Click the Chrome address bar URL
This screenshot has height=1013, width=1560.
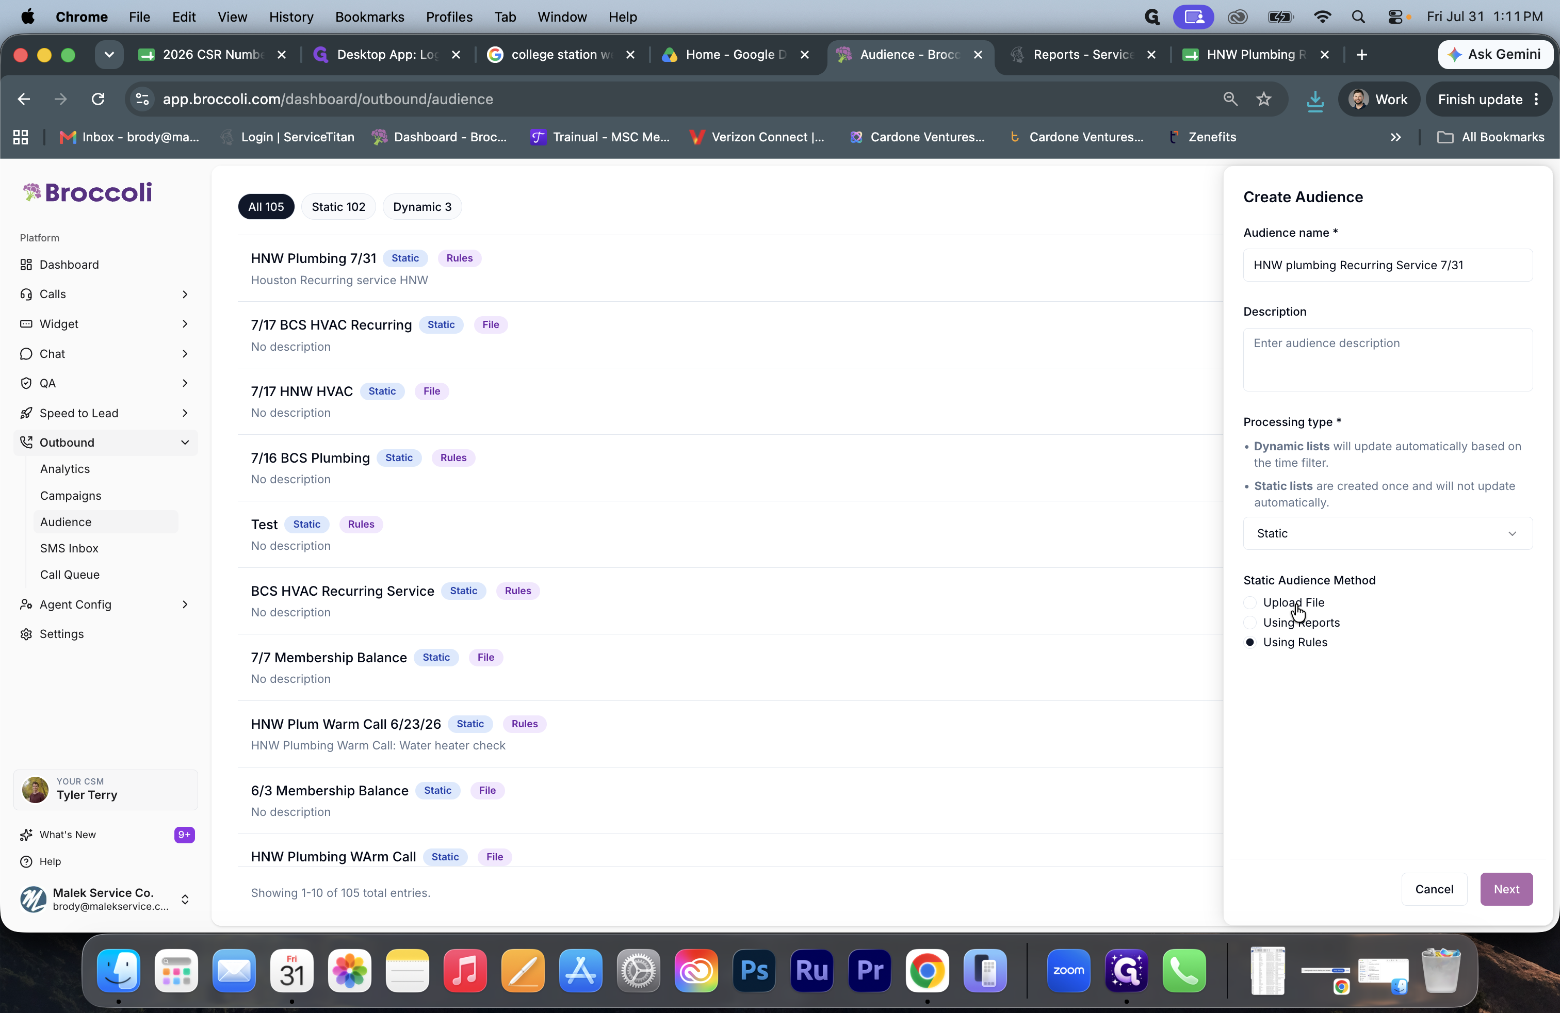click(x=328, y=99)
